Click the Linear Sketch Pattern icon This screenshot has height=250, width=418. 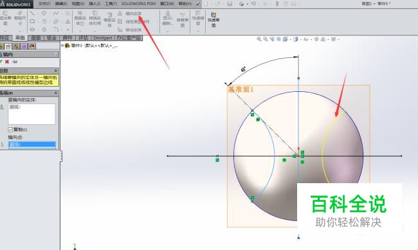coord(120,22)
